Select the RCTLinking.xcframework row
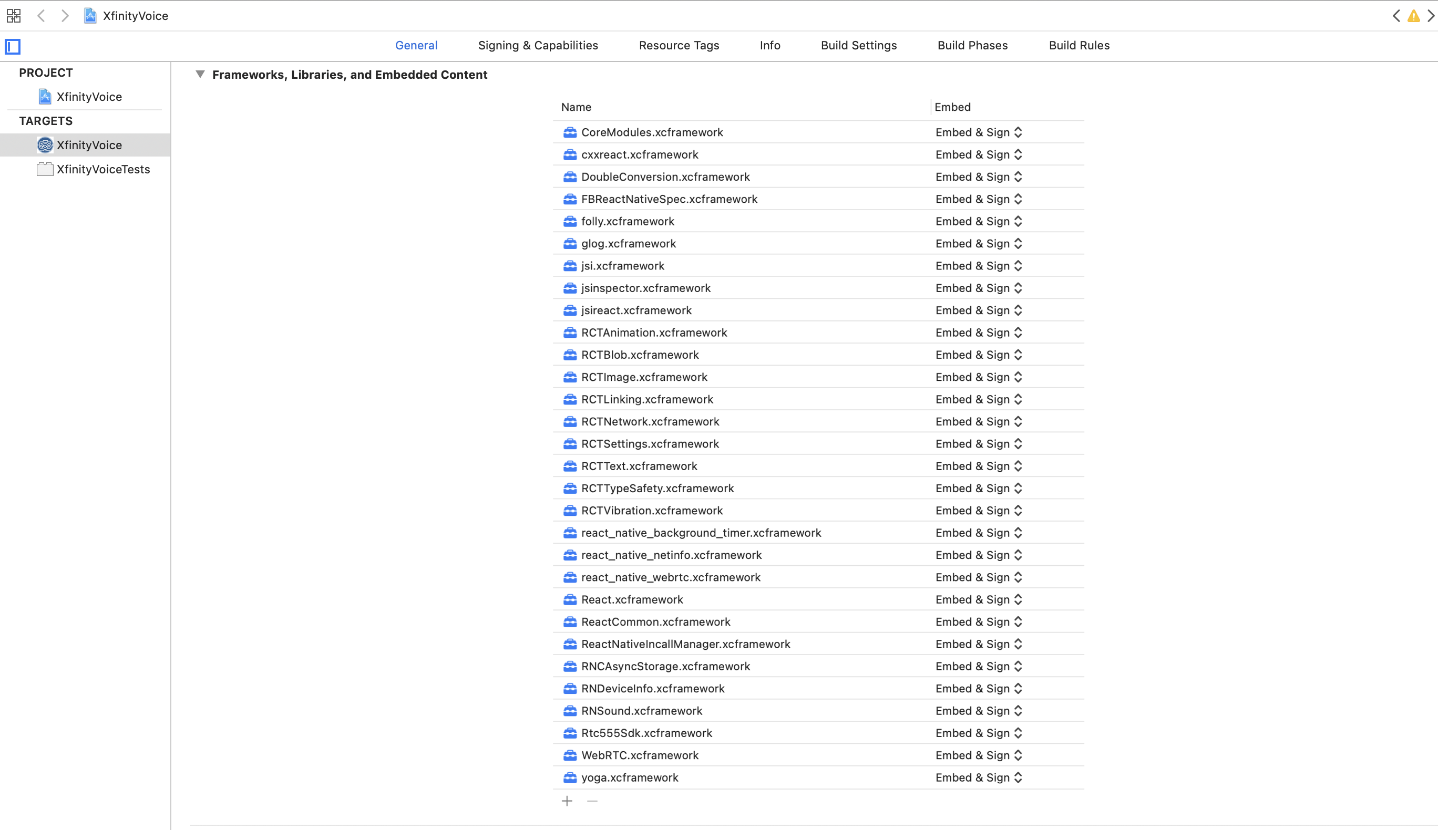This screenshot has width=1438, height=830. click(x=818, y=399)
